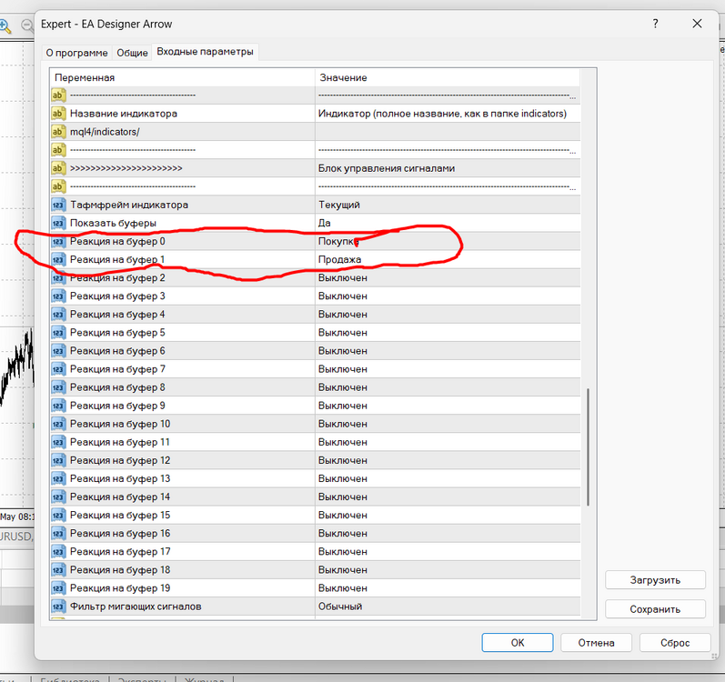Click icon beside Реакция на буфер 2
The width and height of the screenshot is (725, 682).
(x=58, y=277)
